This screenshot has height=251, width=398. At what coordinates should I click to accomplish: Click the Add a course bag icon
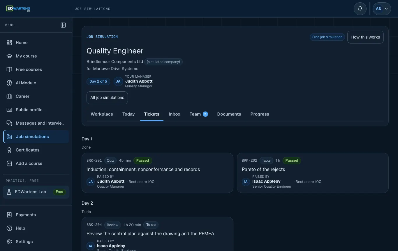click(x=9, y=163)
